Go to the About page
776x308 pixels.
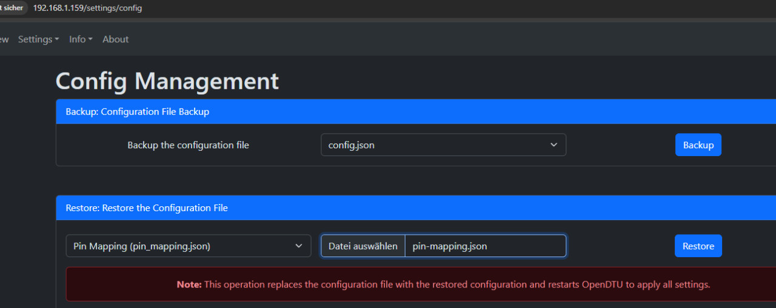(x=115, y=39)
